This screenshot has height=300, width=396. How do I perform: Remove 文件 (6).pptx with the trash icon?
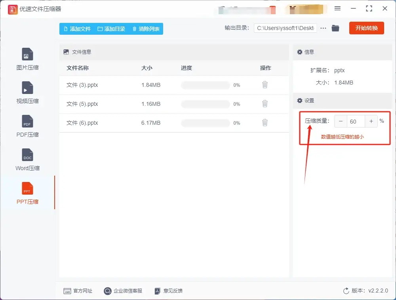pos(265,122)
